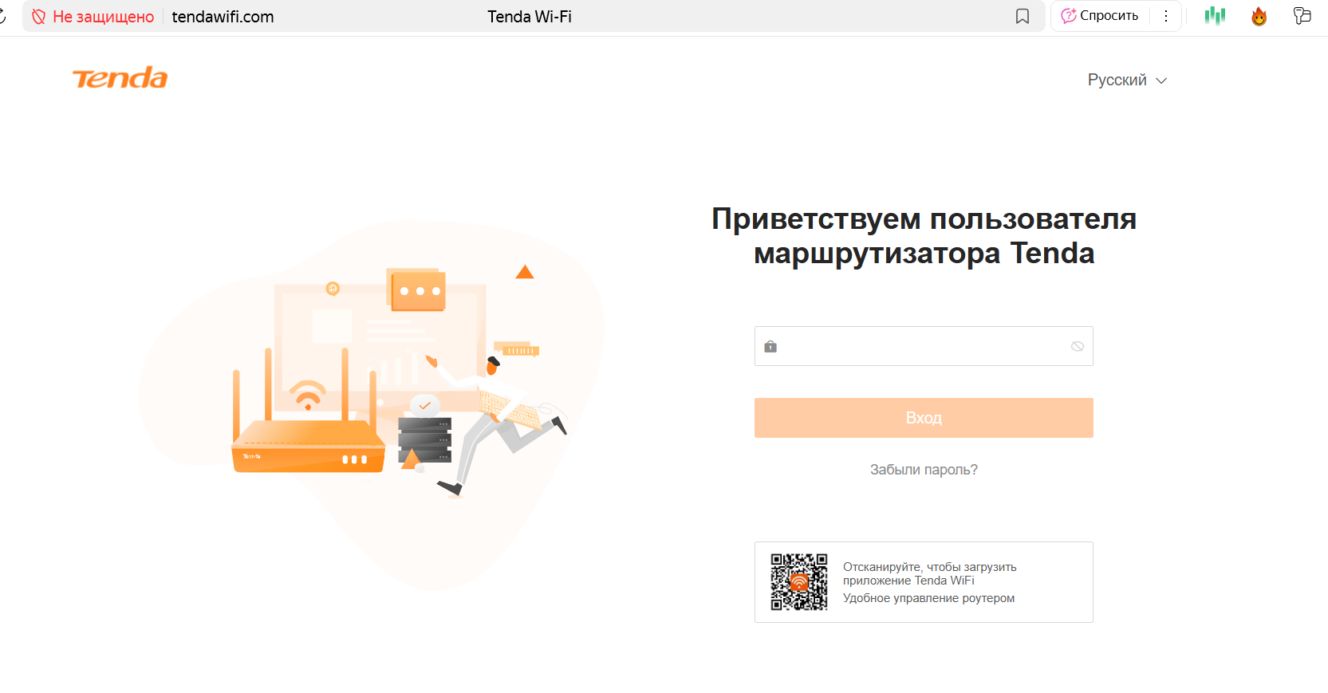Click the lock icon in password field
Viewport: 1328px width, 693px height.
770,346
